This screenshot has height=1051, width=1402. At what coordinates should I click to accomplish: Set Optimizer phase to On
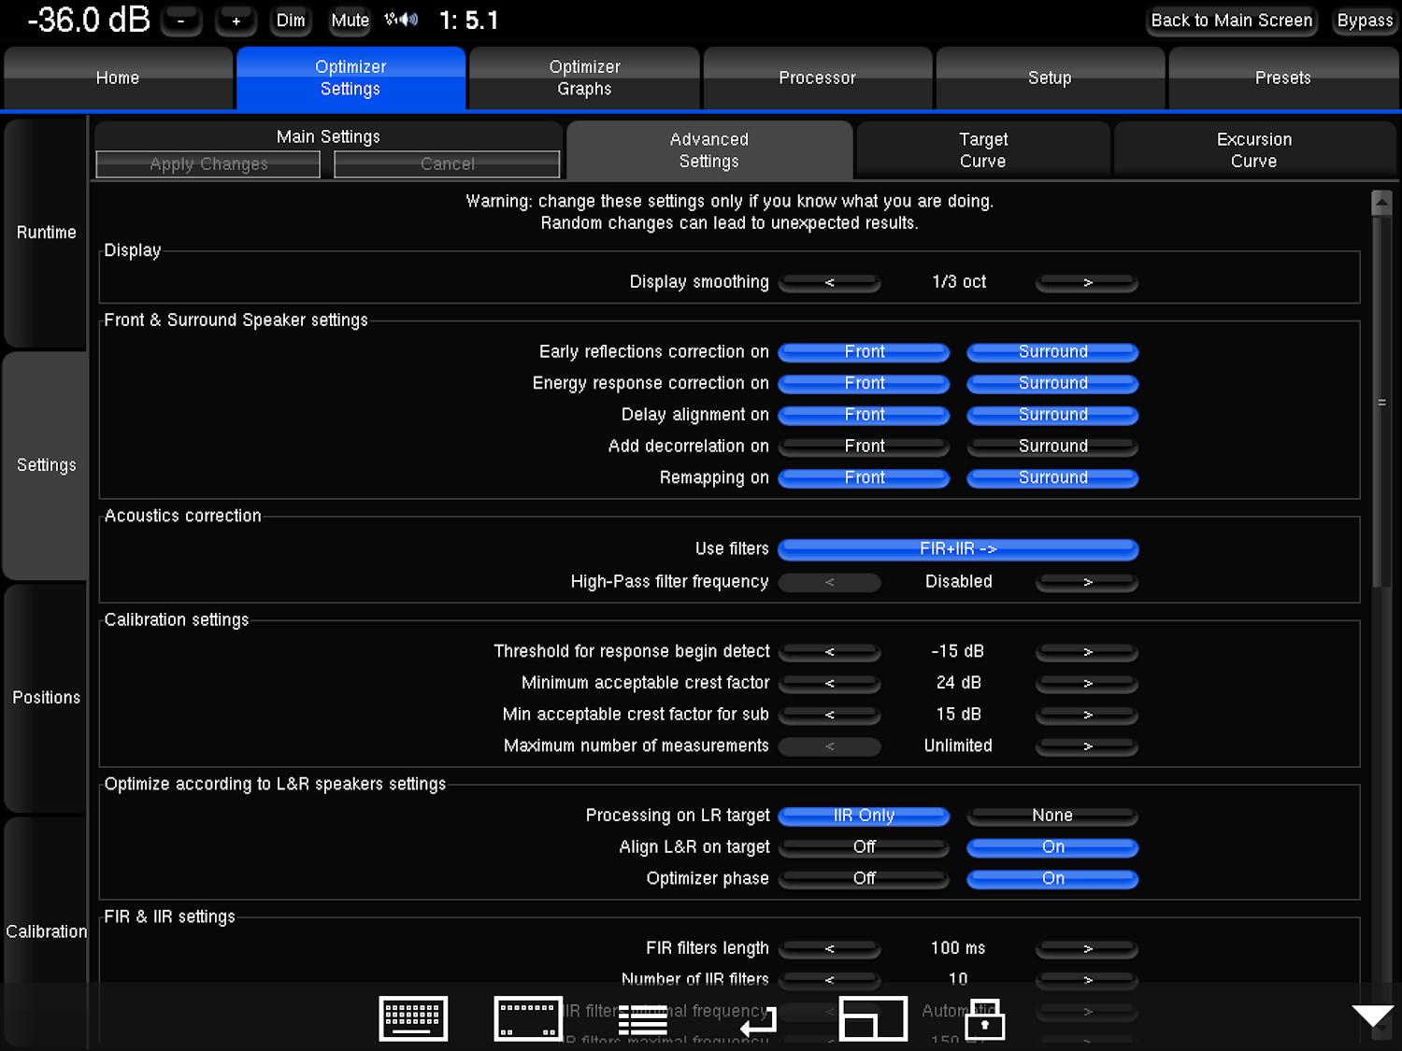[x=1052, y=879]
